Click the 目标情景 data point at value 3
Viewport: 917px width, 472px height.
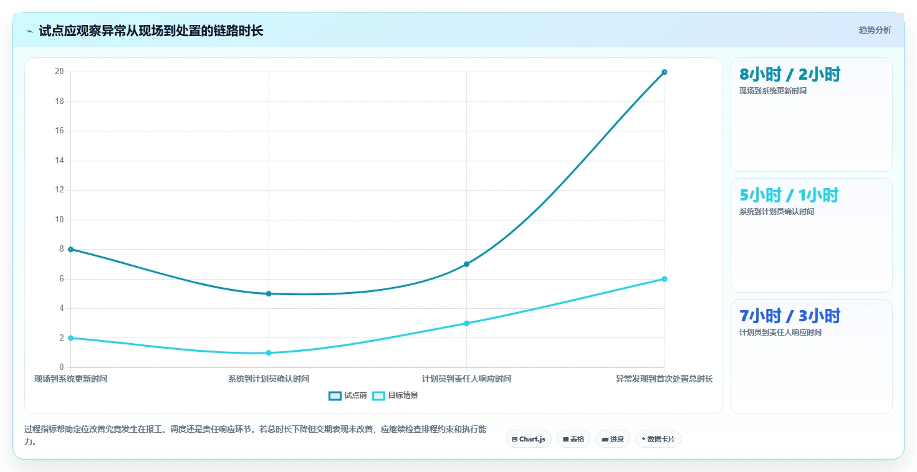coord(466,323)
